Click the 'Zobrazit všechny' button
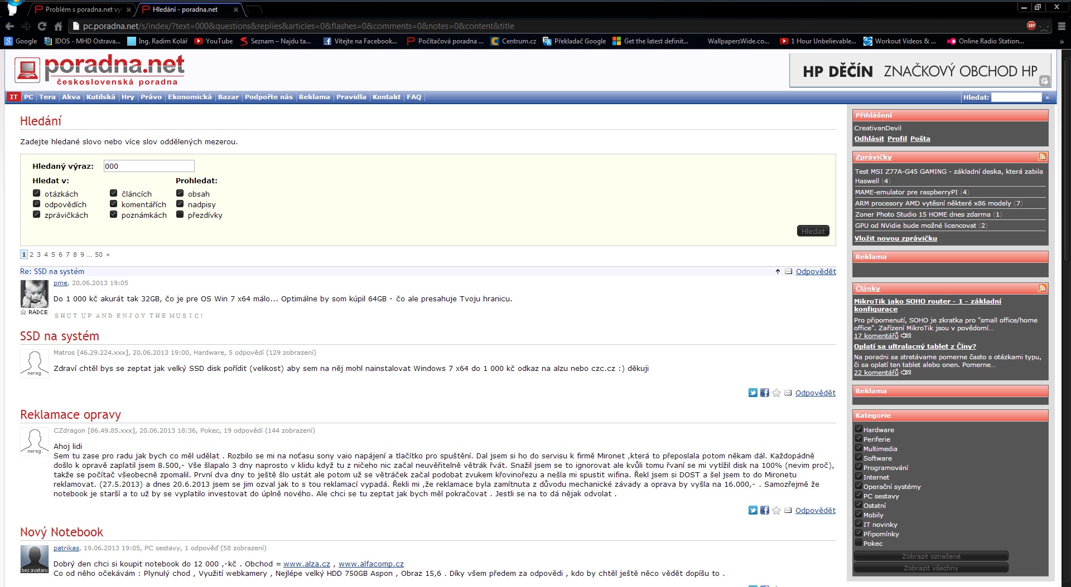This screenshot has width=1071, height=587. [x=931, y=568]
